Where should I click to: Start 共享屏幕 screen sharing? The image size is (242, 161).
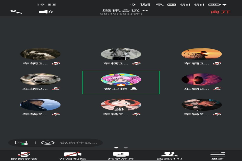tap(121, 156)
